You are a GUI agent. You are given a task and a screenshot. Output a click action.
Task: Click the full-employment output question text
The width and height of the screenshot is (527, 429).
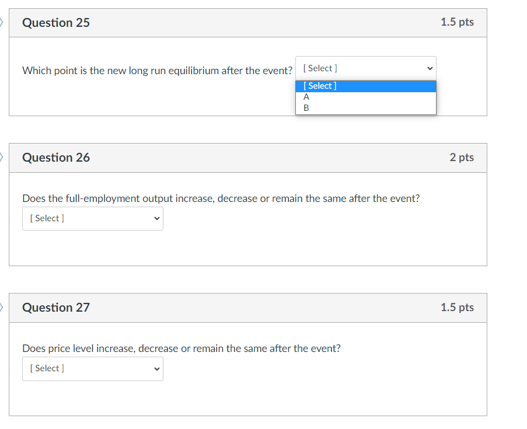coord(221,198)
